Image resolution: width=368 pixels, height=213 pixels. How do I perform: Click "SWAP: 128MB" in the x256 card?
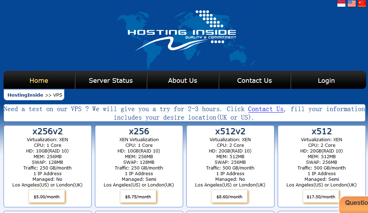(139, 162)
